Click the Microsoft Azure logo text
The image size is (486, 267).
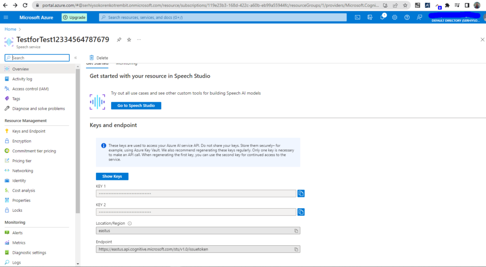pyautogui.click(x=36, y=18)
